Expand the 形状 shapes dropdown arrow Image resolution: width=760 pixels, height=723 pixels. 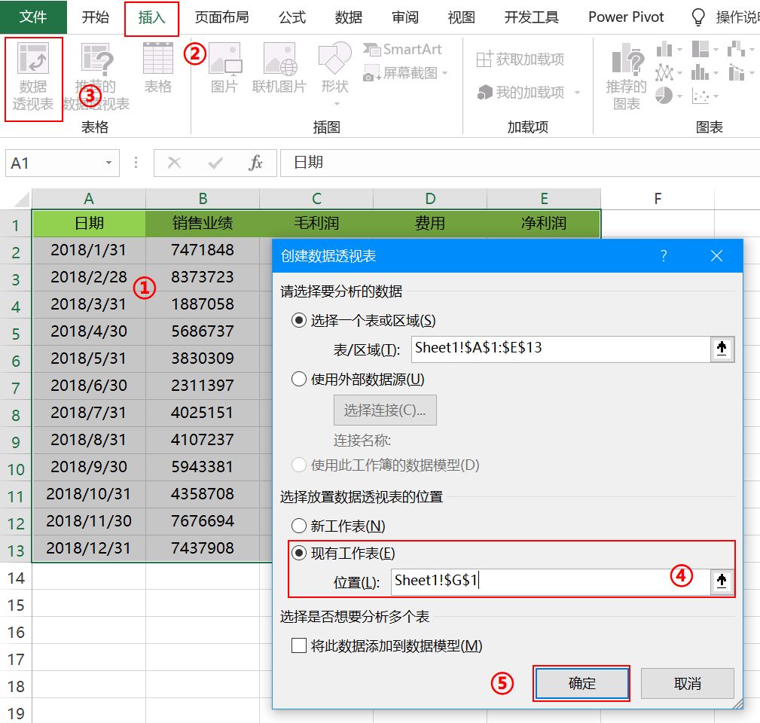point(337,104)
